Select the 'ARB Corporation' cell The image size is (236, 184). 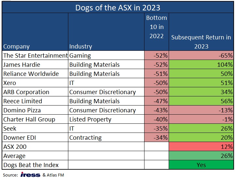coord(26,92)
